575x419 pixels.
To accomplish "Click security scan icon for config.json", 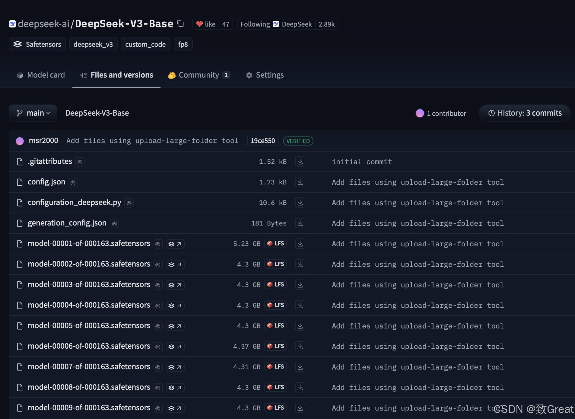I will [73, 183].
